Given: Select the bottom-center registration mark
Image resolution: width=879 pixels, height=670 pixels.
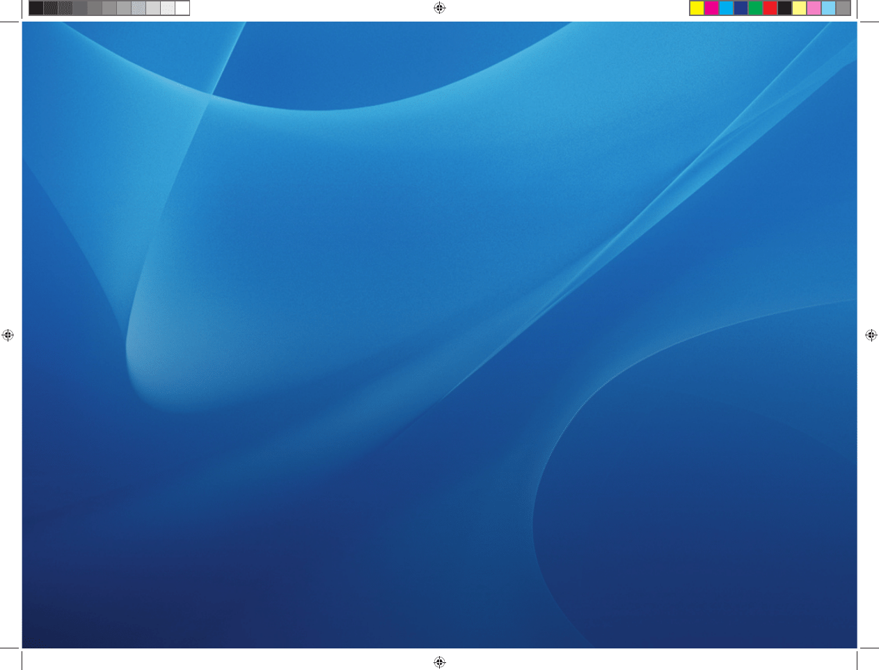Looking at the screenshot, I should point(438,662).
